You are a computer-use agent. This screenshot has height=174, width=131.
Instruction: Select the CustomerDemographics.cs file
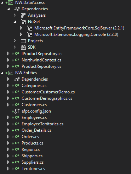coord(47,98)
